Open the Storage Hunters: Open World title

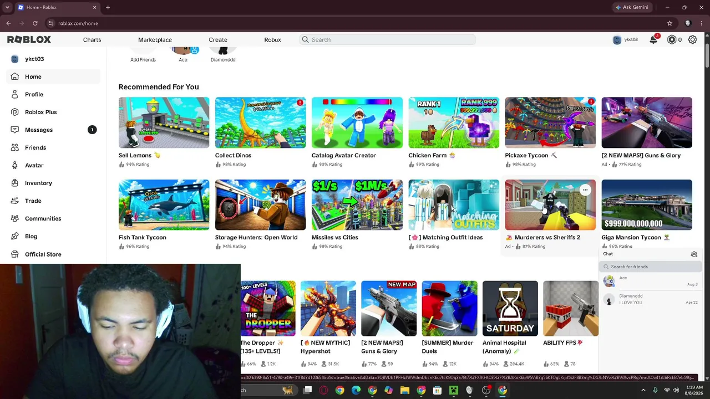pyautogui.click(x=256, y=237)
